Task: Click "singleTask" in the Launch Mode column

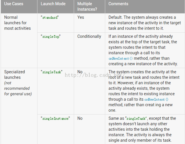Action: click(52, 72)
